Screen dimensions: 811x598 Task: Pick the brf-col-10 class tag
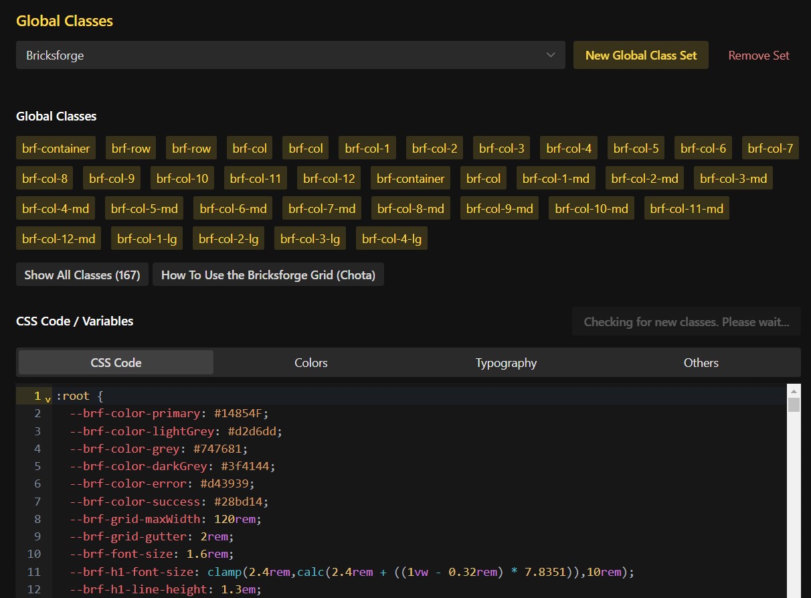[182, 178]
